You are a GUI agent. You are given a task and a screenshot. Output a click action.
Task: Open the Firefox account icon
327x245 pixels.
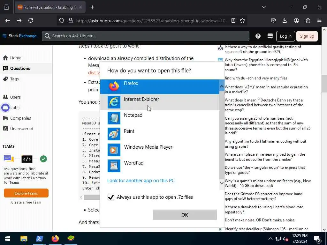[296, 20]
